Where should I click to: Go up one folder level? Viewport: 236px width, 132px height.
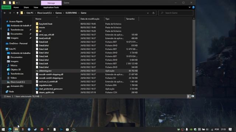click(17, 13)
